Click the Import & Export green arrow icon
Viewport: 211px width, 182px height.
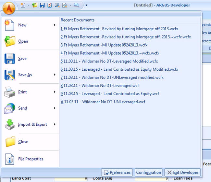click(10, 125)
